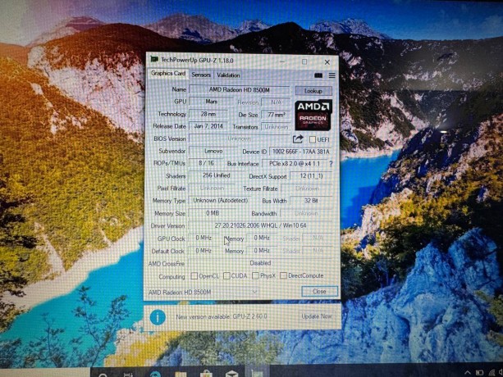Click the GPU field showing Mars
Screen dimensions: 503x377
tap(211, 102)
